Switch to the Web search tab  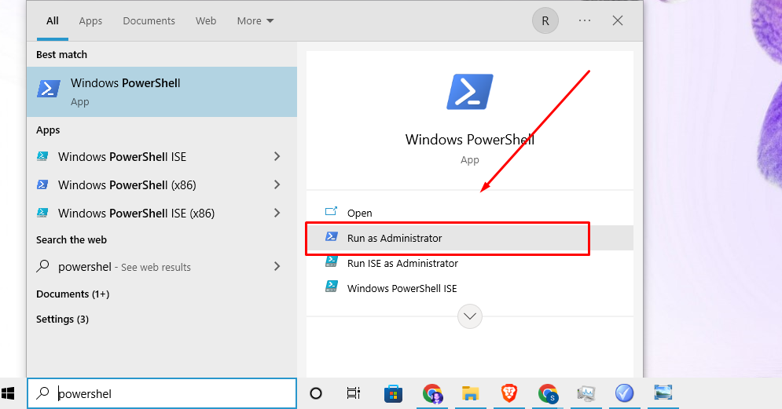click(205, 21)
